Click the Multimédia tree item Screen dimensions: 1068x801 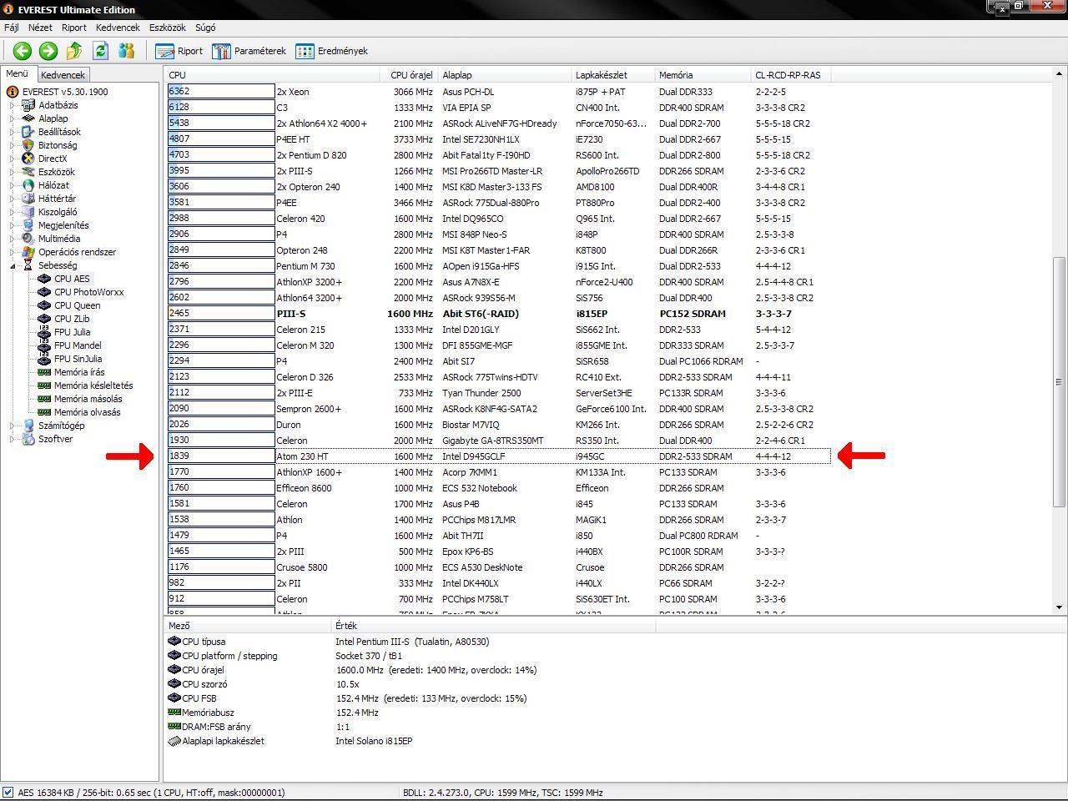[x=59, y=239]
